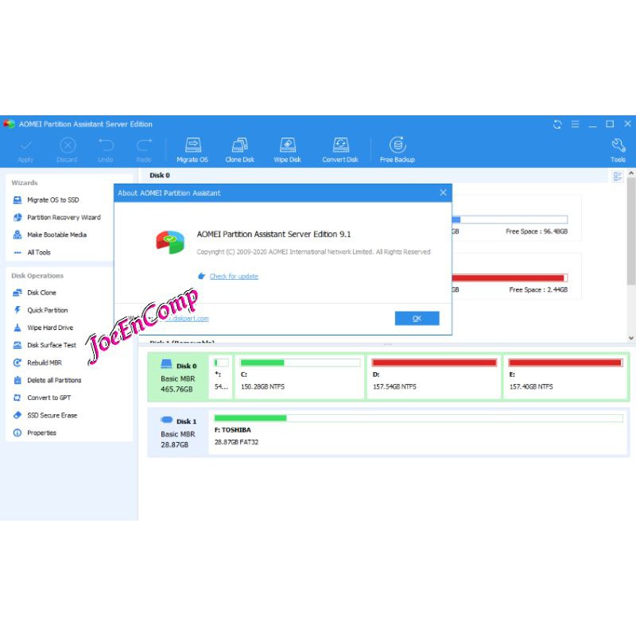Select the C: 150.28GB NTFS partition
Image resolution: width=636 pixels, height=636 pixels.
(300, 377)
